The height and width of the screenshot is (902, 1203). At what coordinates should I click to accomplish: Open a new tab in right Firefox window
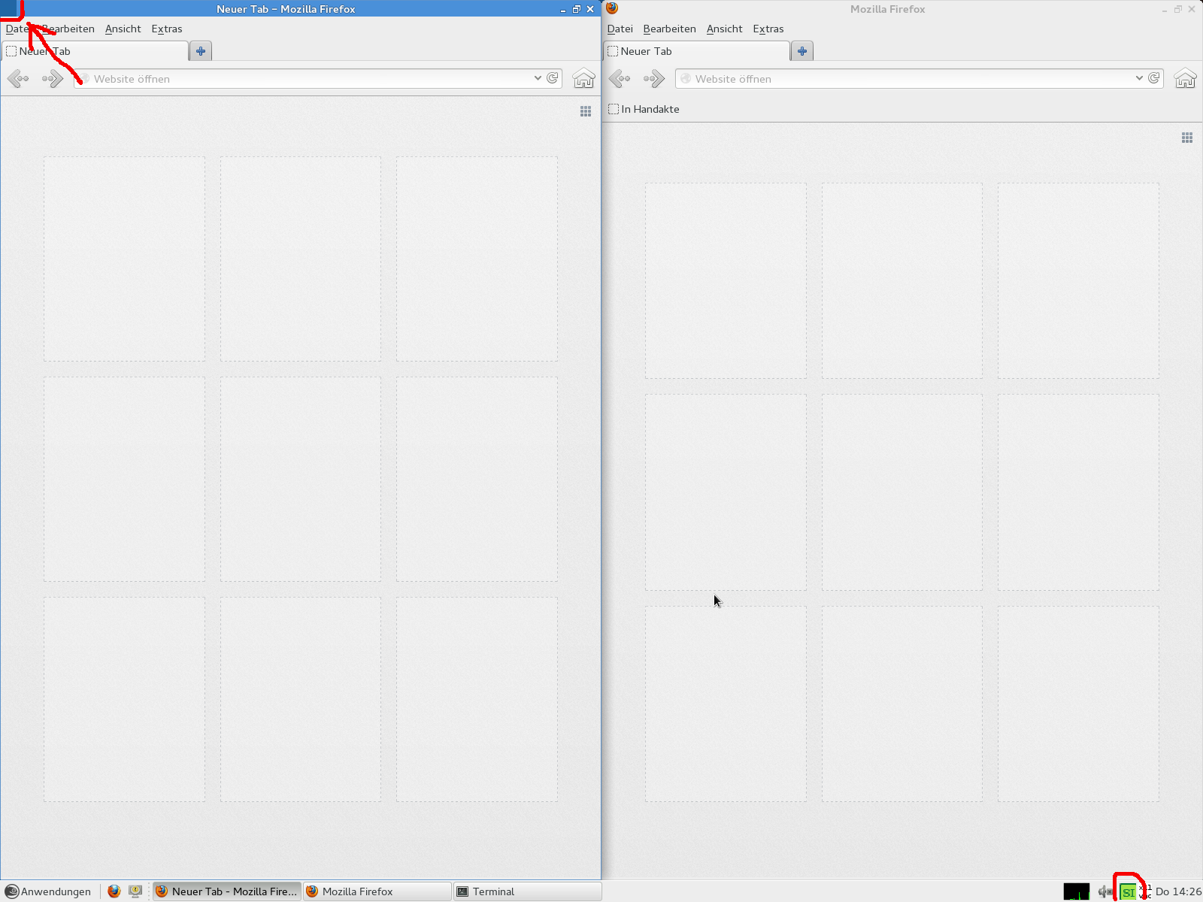click(802, 51)
